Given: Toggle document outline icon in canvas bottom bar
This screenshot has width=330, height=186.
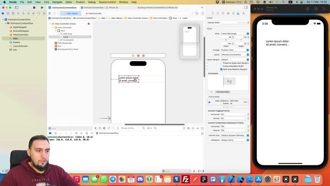Looking at the screenshot, I should pos(96,128).
